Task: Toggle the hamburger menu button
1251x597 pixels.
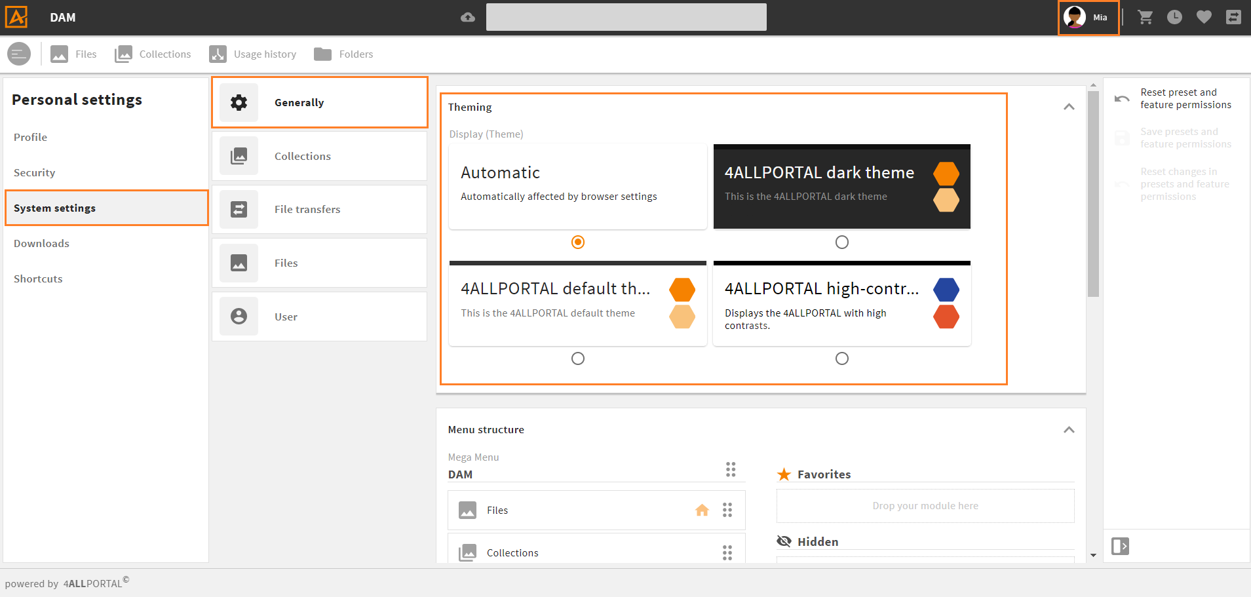Action: click(19, 54)
